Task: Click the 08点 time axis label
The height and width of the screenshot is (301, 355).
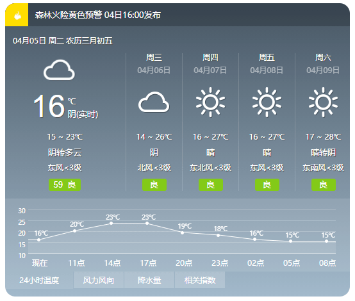Action: [327, 263]
